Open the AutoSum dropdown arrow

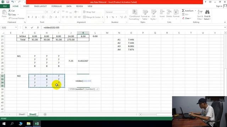195,11
